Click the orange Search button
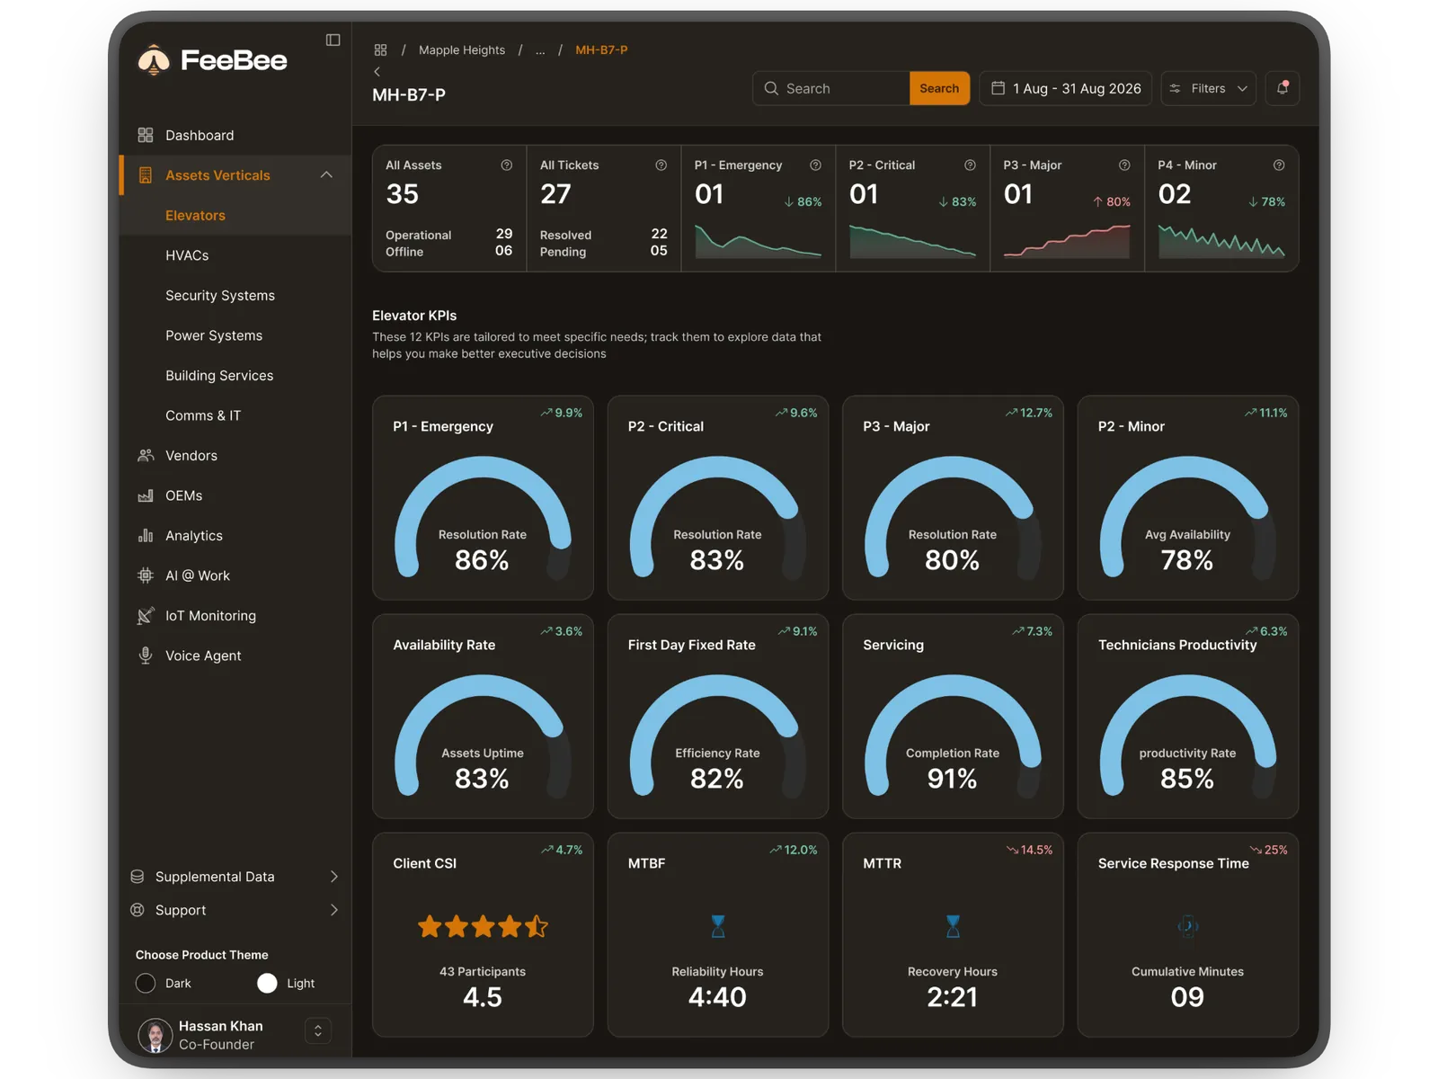1438x1079 pixels. pyautogui.click(x=939, y=88)
